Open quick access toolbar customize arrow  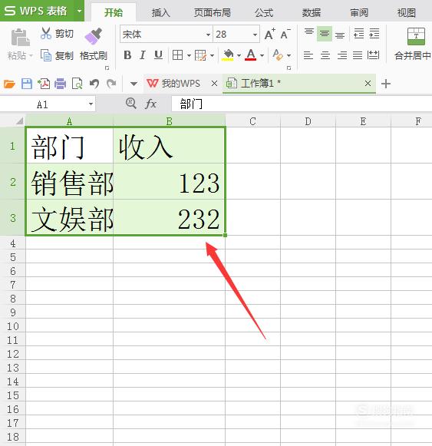click(x=134, y=84)
